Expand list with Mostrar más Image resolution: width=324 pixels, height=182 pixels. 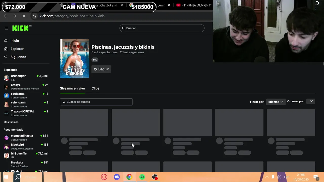tap(11, 122)
